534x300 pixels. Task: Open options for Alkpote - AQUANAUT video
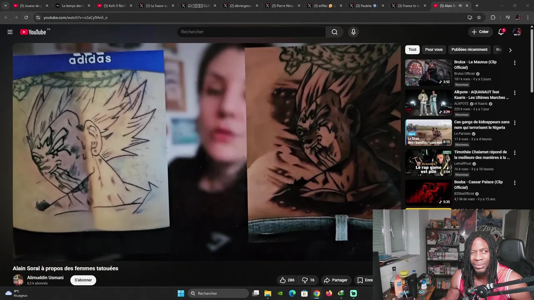514,93
